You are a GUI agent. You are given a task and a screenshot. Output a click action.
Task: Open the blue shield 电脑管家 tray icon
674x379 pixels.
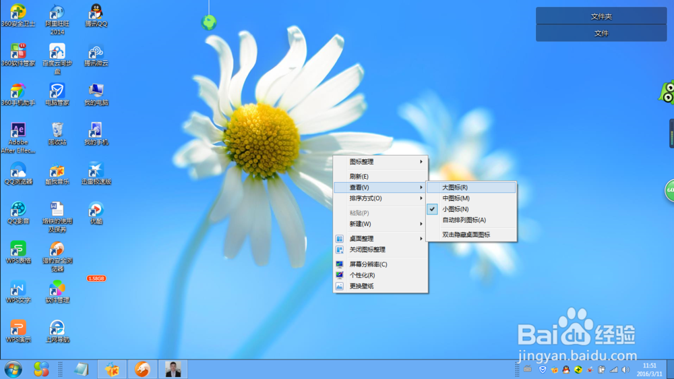tap(543, 370)
